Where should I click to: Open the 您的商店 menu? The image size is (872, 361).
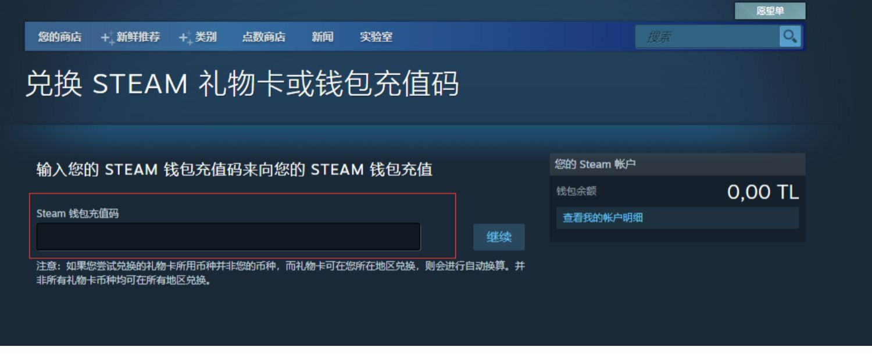click(59, 37)
